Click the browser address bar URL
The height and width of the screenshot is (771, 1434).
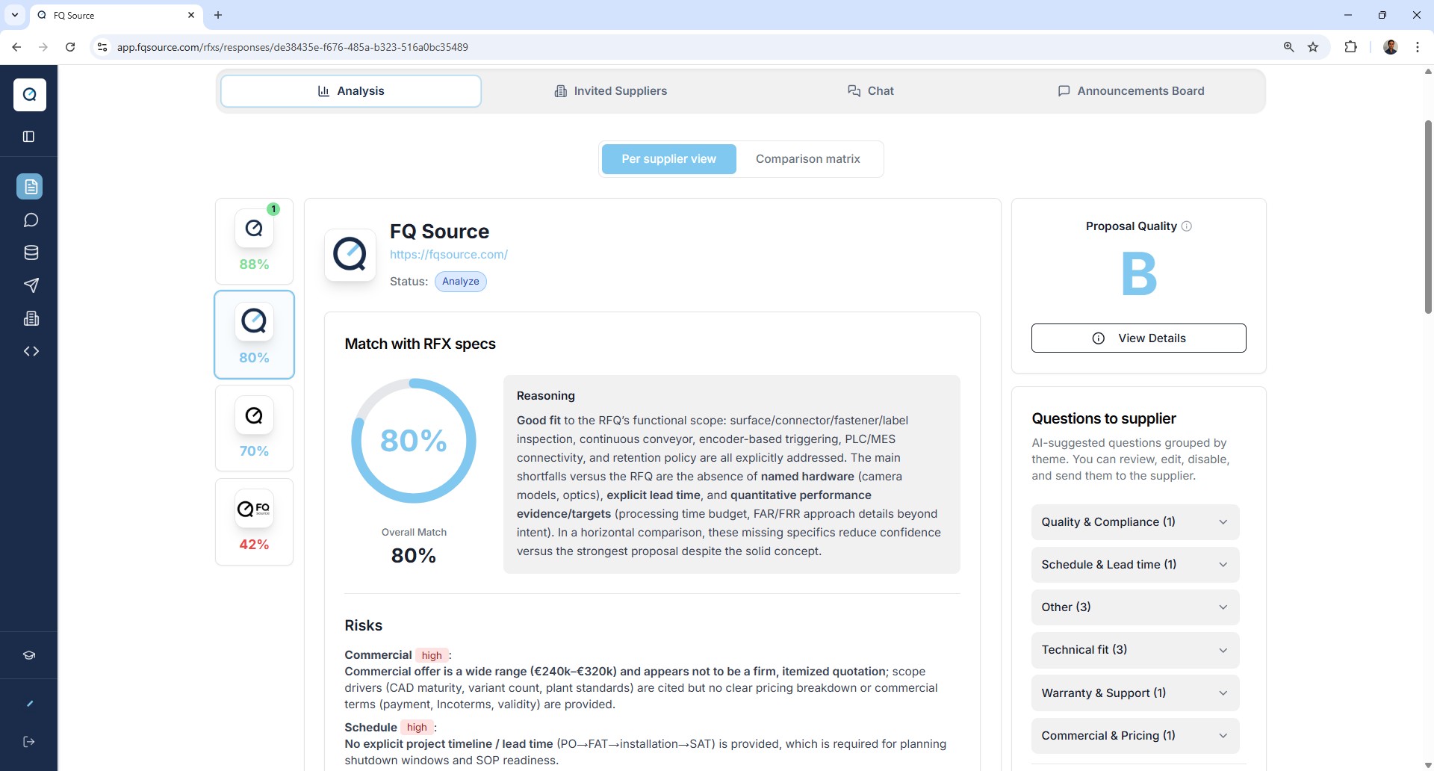[x=293, y=47]
